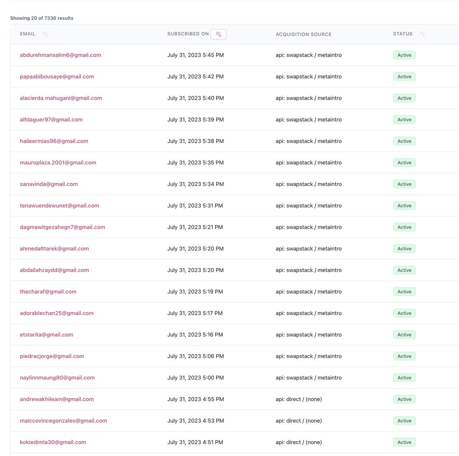Open subscriber tenawuendewunet@gmail.com
The width and height of the screenshot is (459, 456).
coord(59,205)
